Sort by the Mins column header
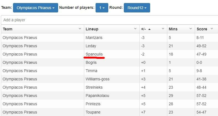The width and height of the screenshot is (218, 116). point(173,29)
